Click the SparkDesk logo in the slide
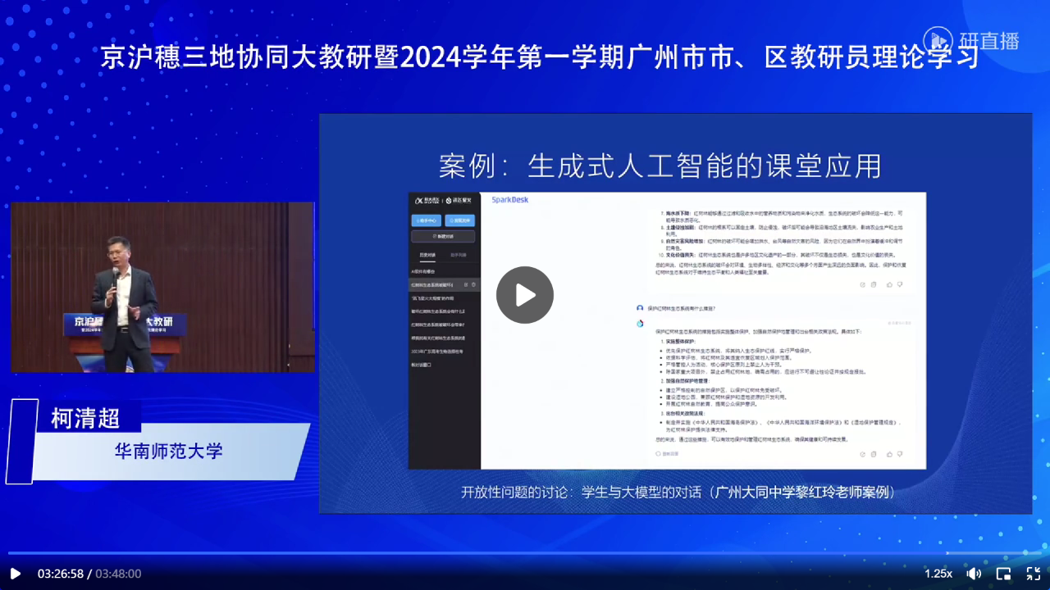Image resolution: width=1050 pixels, height=590 pixels. coord(510,200)
